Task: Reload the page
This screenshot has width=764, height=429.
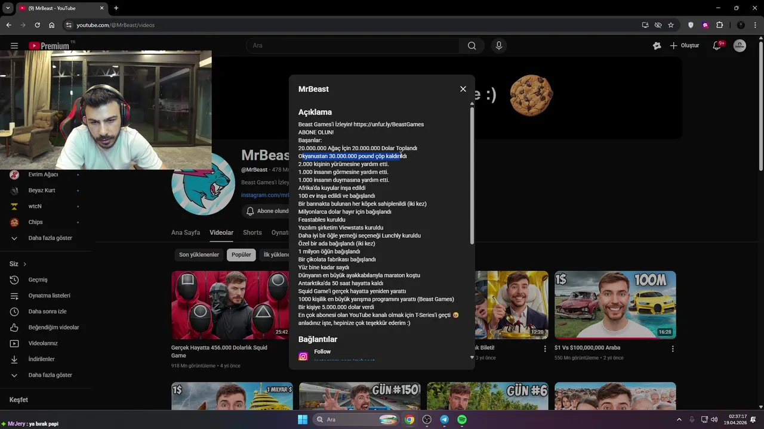Action: [37, 25]
